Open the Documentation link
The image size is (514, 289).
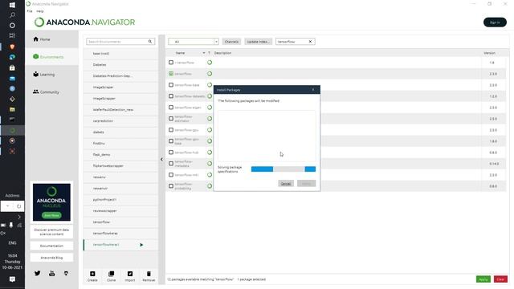click(x=51, y=246)
